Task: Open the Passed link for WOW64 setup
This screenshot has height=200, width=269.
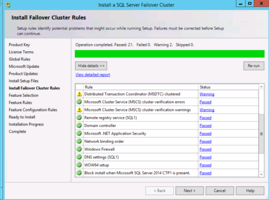Action: (205, 165)
